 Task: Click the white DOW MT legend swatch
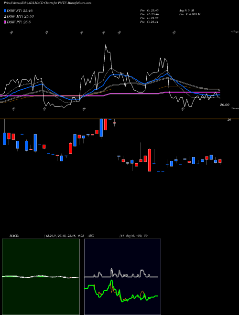click(5, 17)
